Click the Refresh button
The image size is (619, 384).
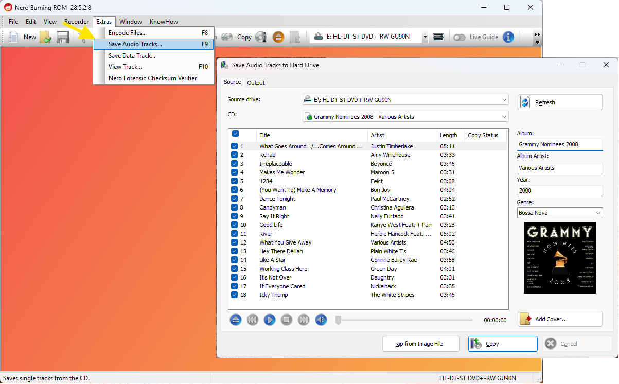pyautogui.click(x=559, y=102)
